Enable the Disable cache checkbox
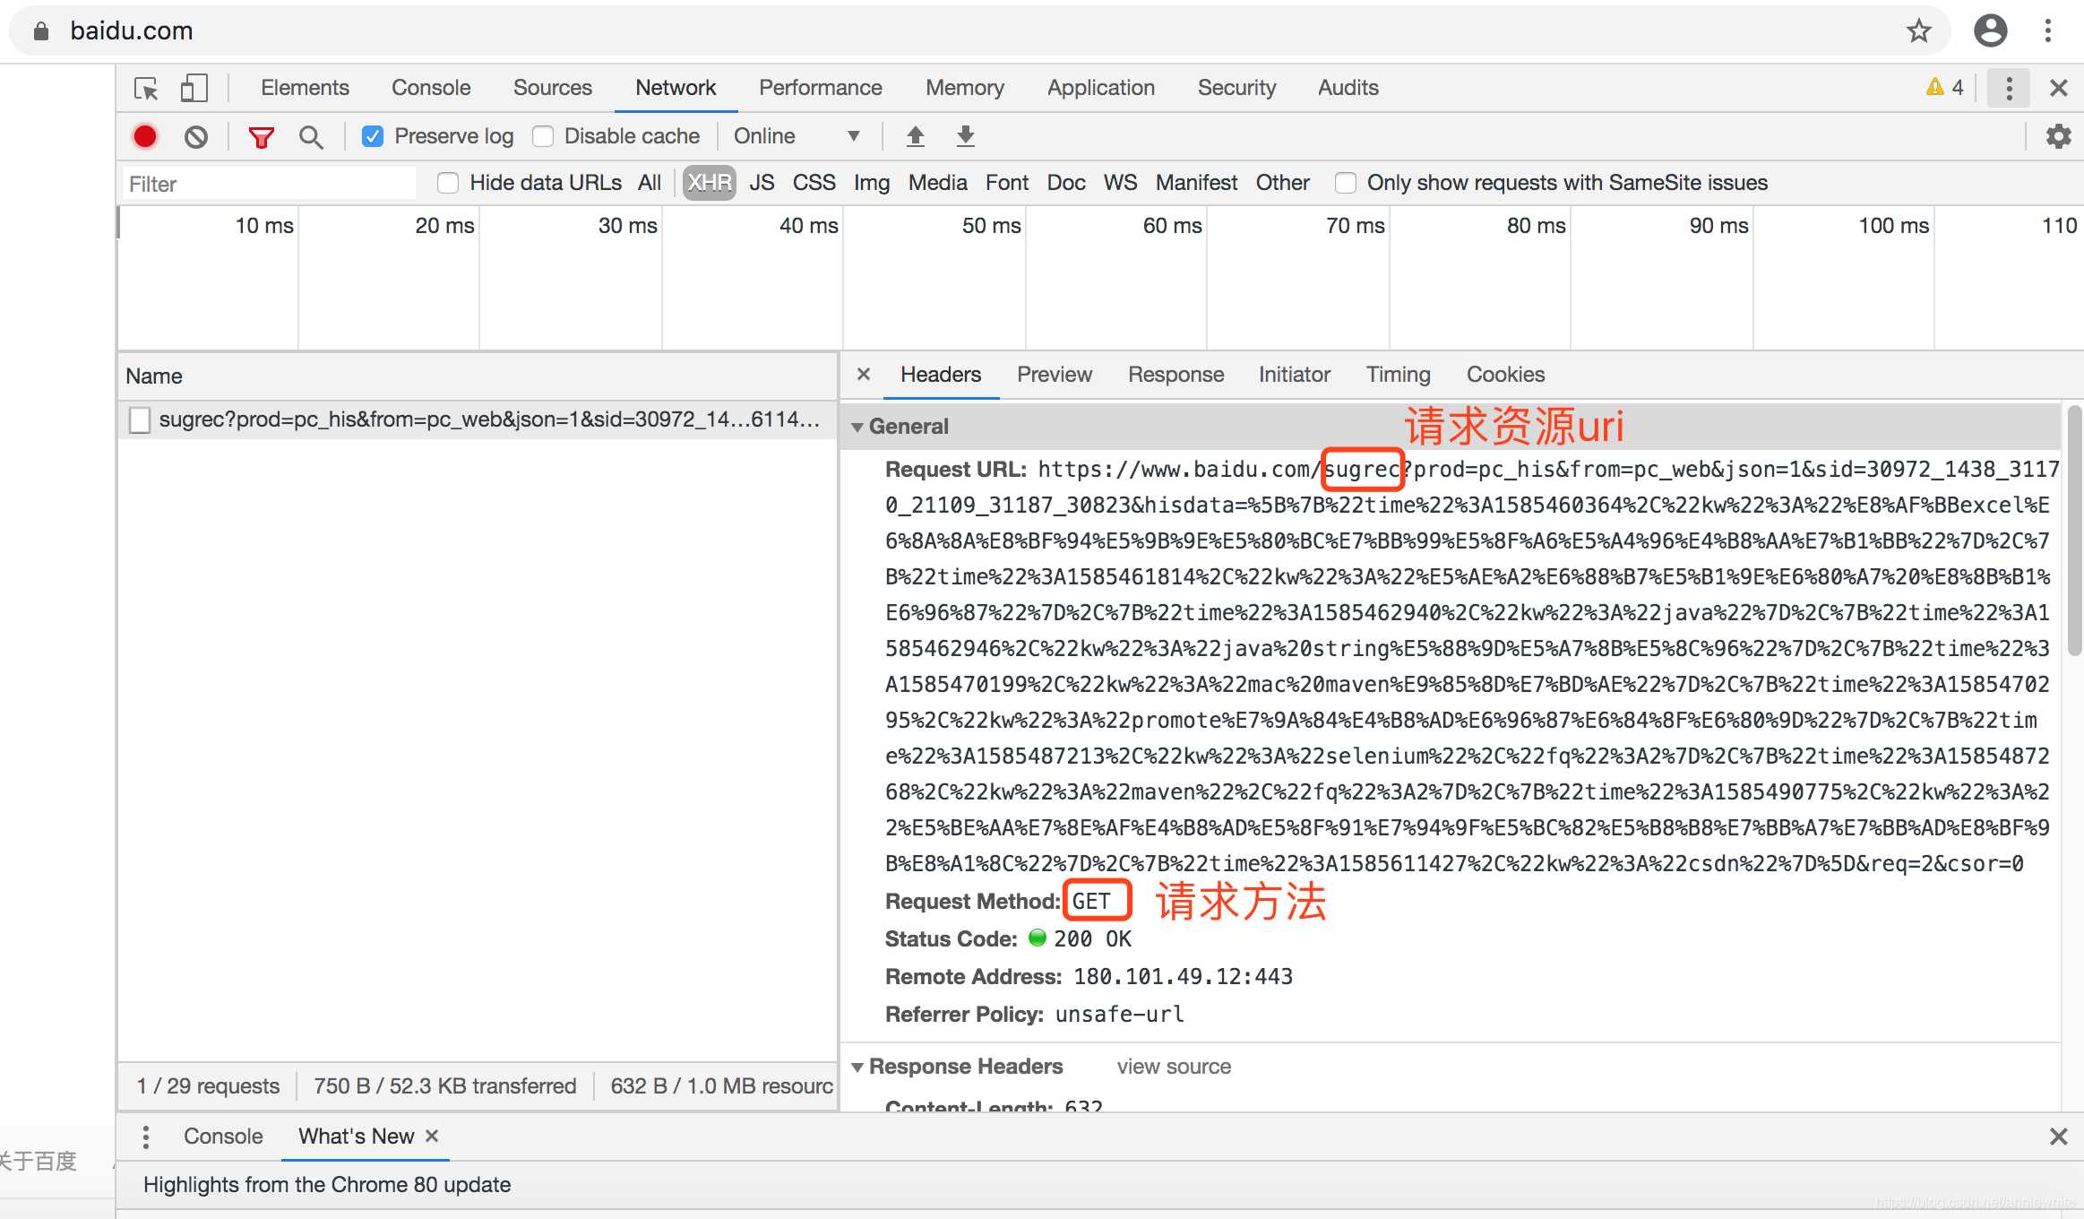The width and height of the screenshot is (2084, 1219). pos(544,135)
